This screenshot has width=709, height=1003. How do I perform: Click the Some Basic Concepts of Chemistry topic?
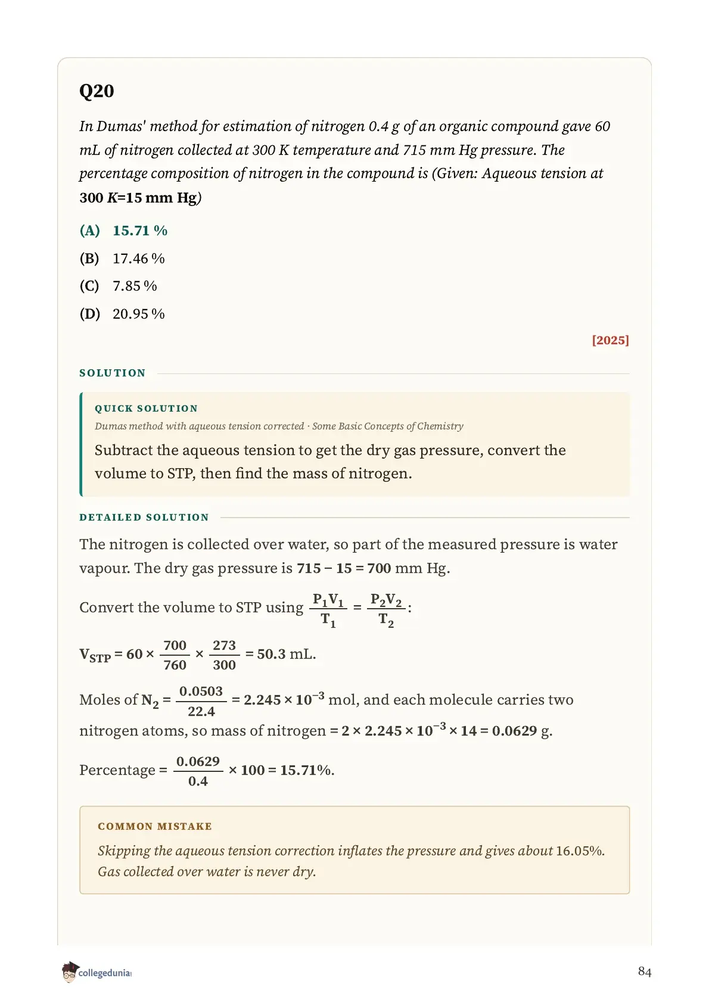pos(388,426)
